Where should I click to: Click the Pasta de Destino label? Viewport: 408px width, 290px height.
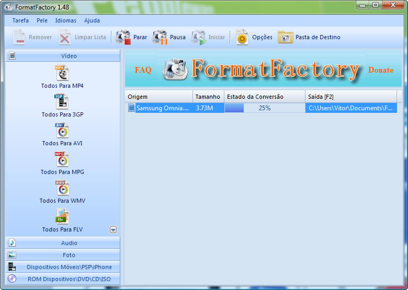(318, 37)
